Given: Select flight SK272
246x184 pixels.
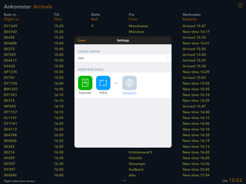Looking at the screenshot, I should [9, 49].
